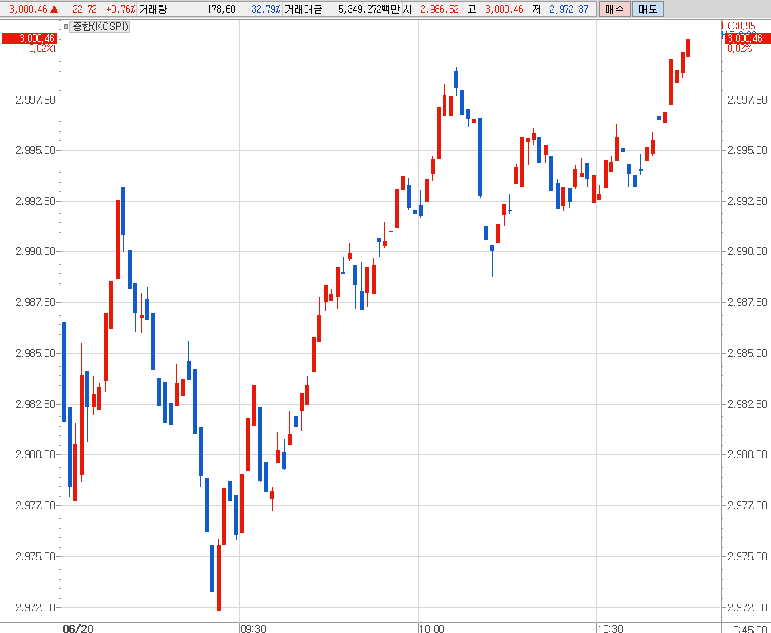Click the 10:30 time axis marker

[x=610, y=628]
